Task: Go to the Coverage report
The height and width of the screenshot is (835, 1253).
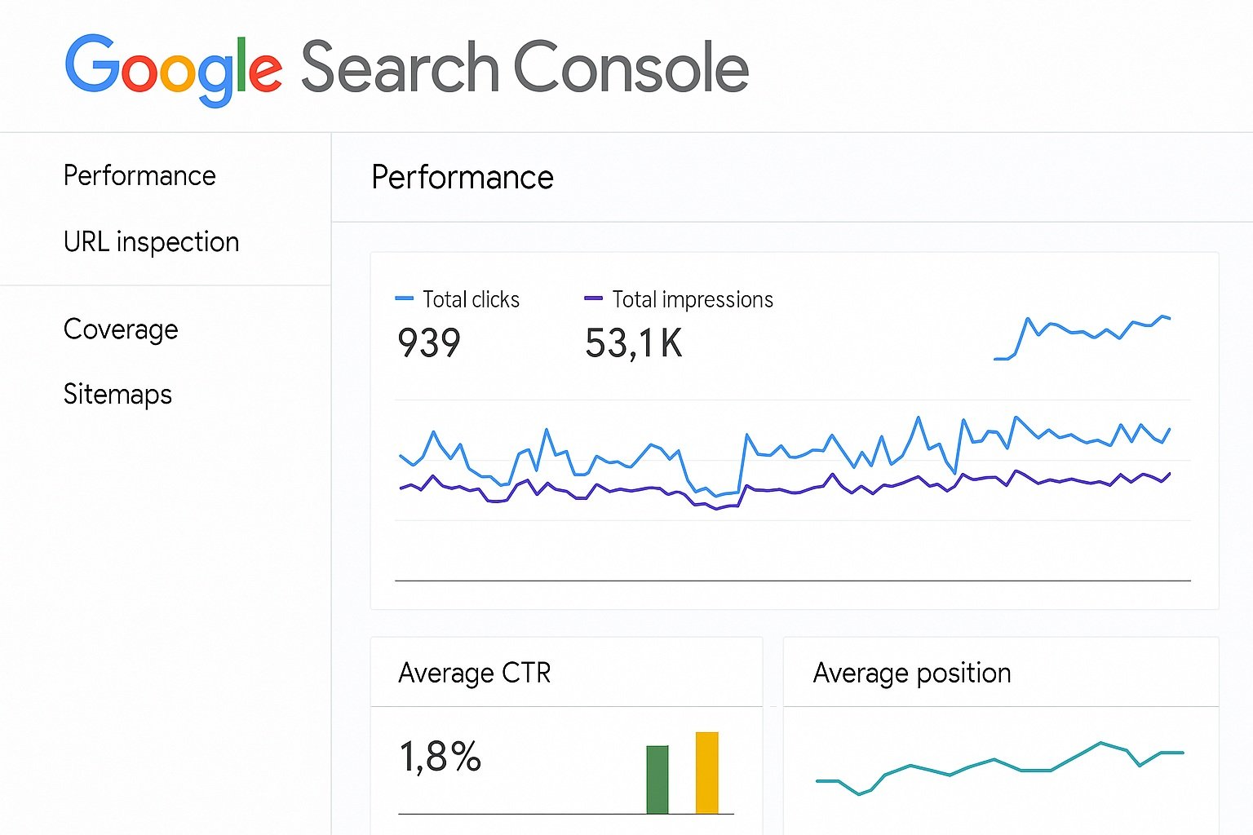Action: (x=121, y=329)
